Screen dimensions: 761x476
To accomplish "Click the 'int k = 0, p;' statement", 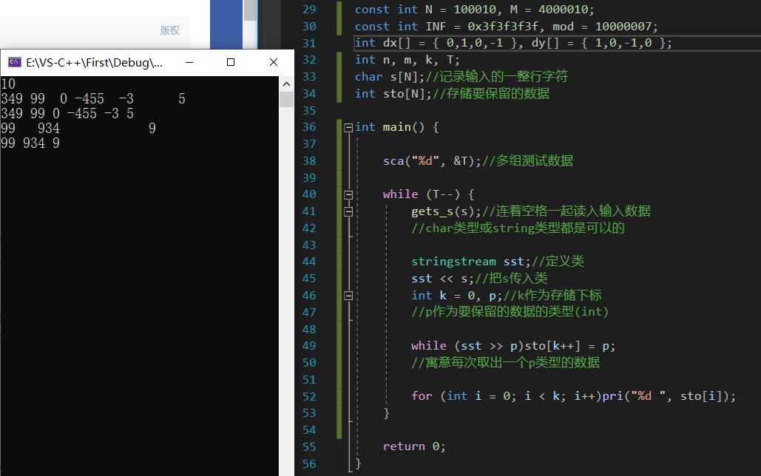I will [457, 296].
